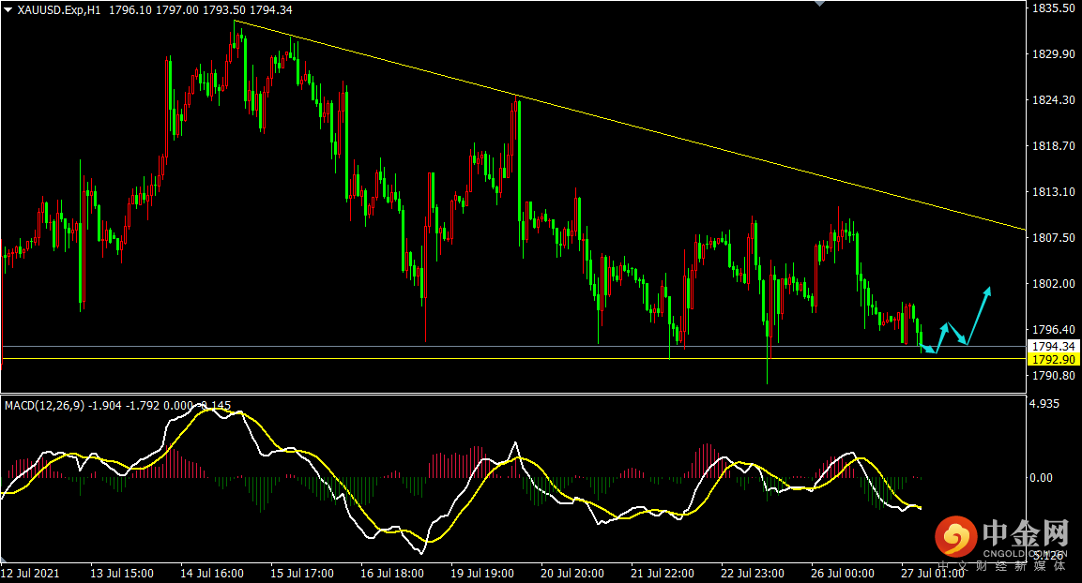Click the 1835.50 price scale label

point(1053,8)
